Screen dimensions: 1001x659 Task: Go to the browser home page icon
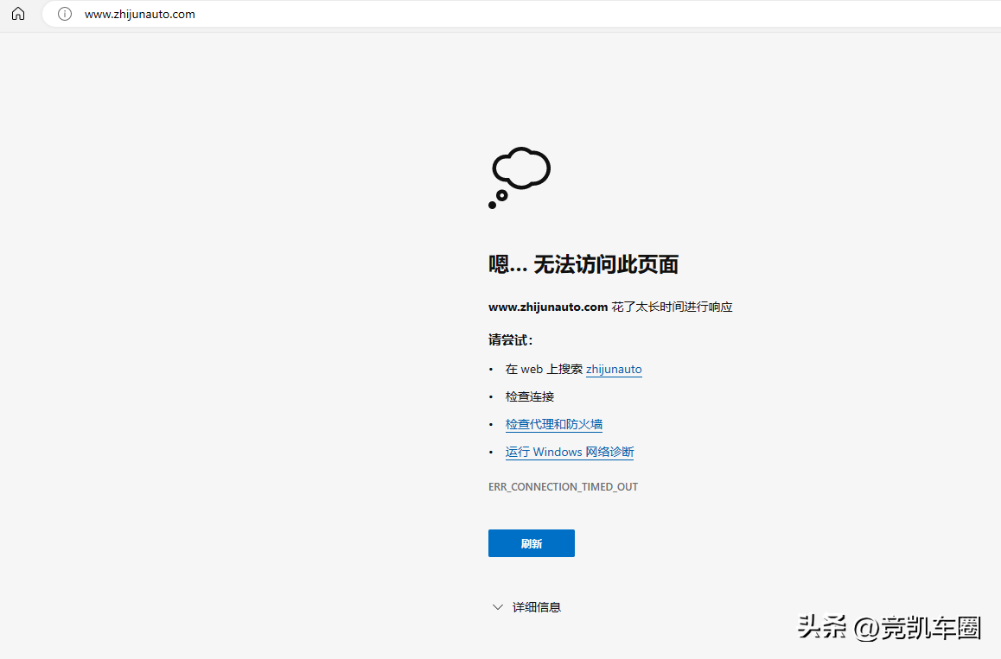[x=18, y=14]
